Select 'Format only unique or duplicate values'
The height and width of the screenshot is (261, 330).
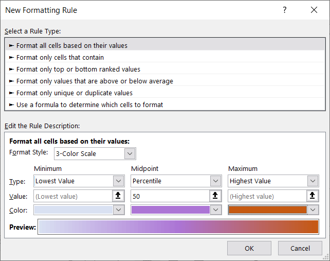(x=75, y=93)
